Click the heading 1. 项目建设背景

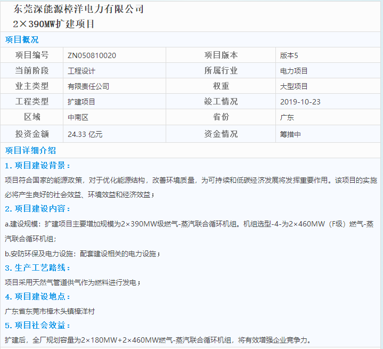point(38,166)
